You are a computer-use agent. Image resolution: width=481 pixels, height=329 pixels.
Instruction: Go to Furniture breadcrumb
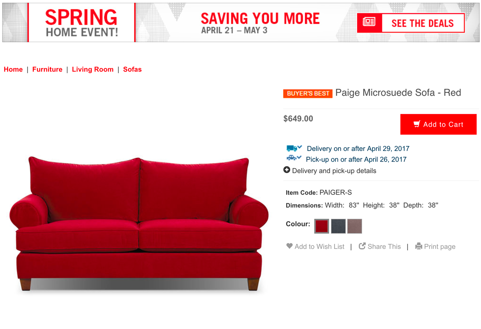pyautogui.click(x=47, y=70)
